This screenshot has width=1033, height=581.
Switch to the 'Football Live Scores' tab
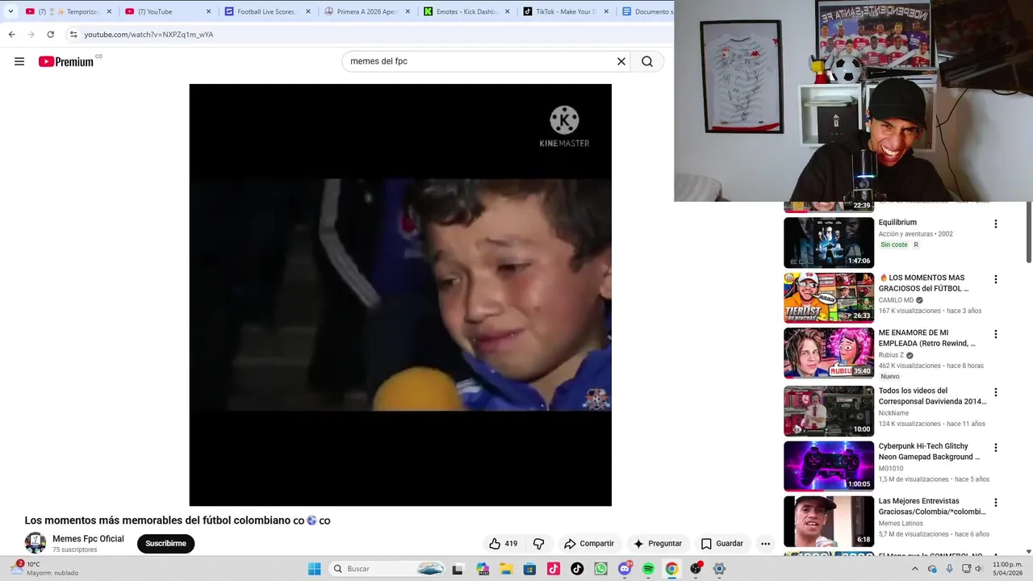pyautogui.click(x=268, y=11)
